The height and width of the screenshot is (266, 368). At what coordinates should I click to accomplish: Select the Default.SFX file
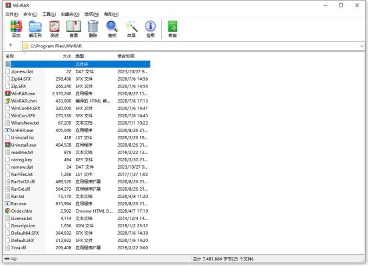click(23, 241)
